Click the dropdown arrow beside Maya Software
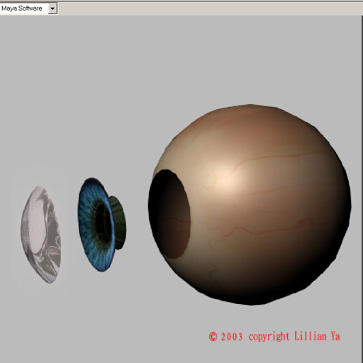363x363 pixels. click(x=52, y=9)
